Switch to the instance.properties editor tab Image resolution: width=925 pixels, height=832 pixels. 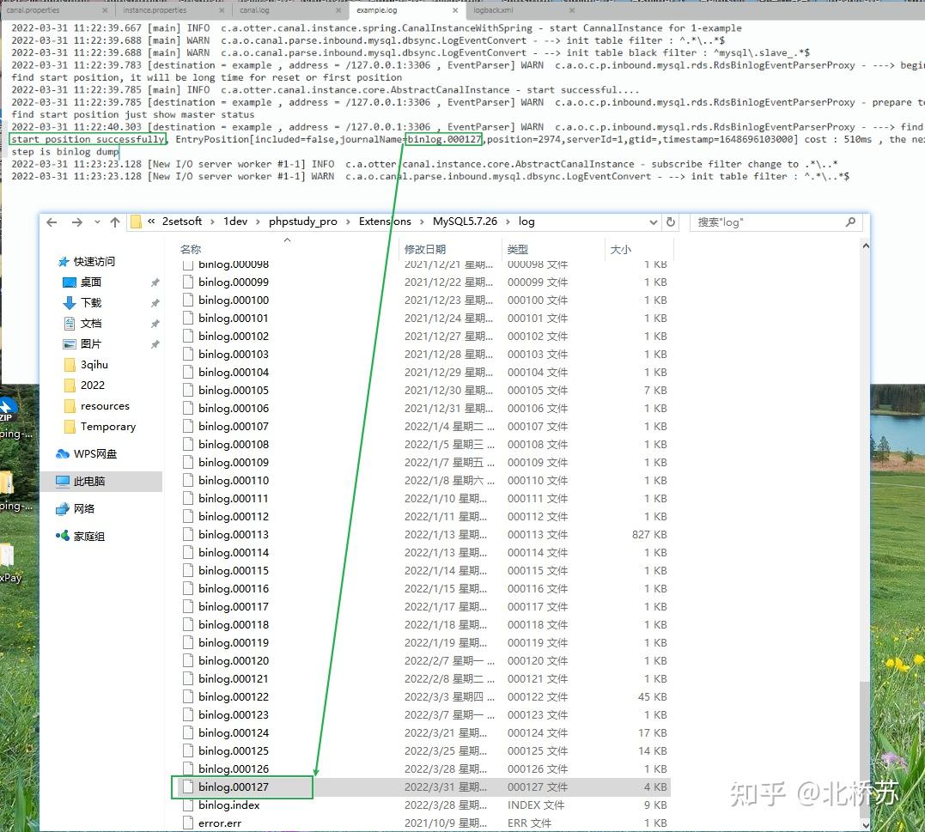(x=155, y=10)
